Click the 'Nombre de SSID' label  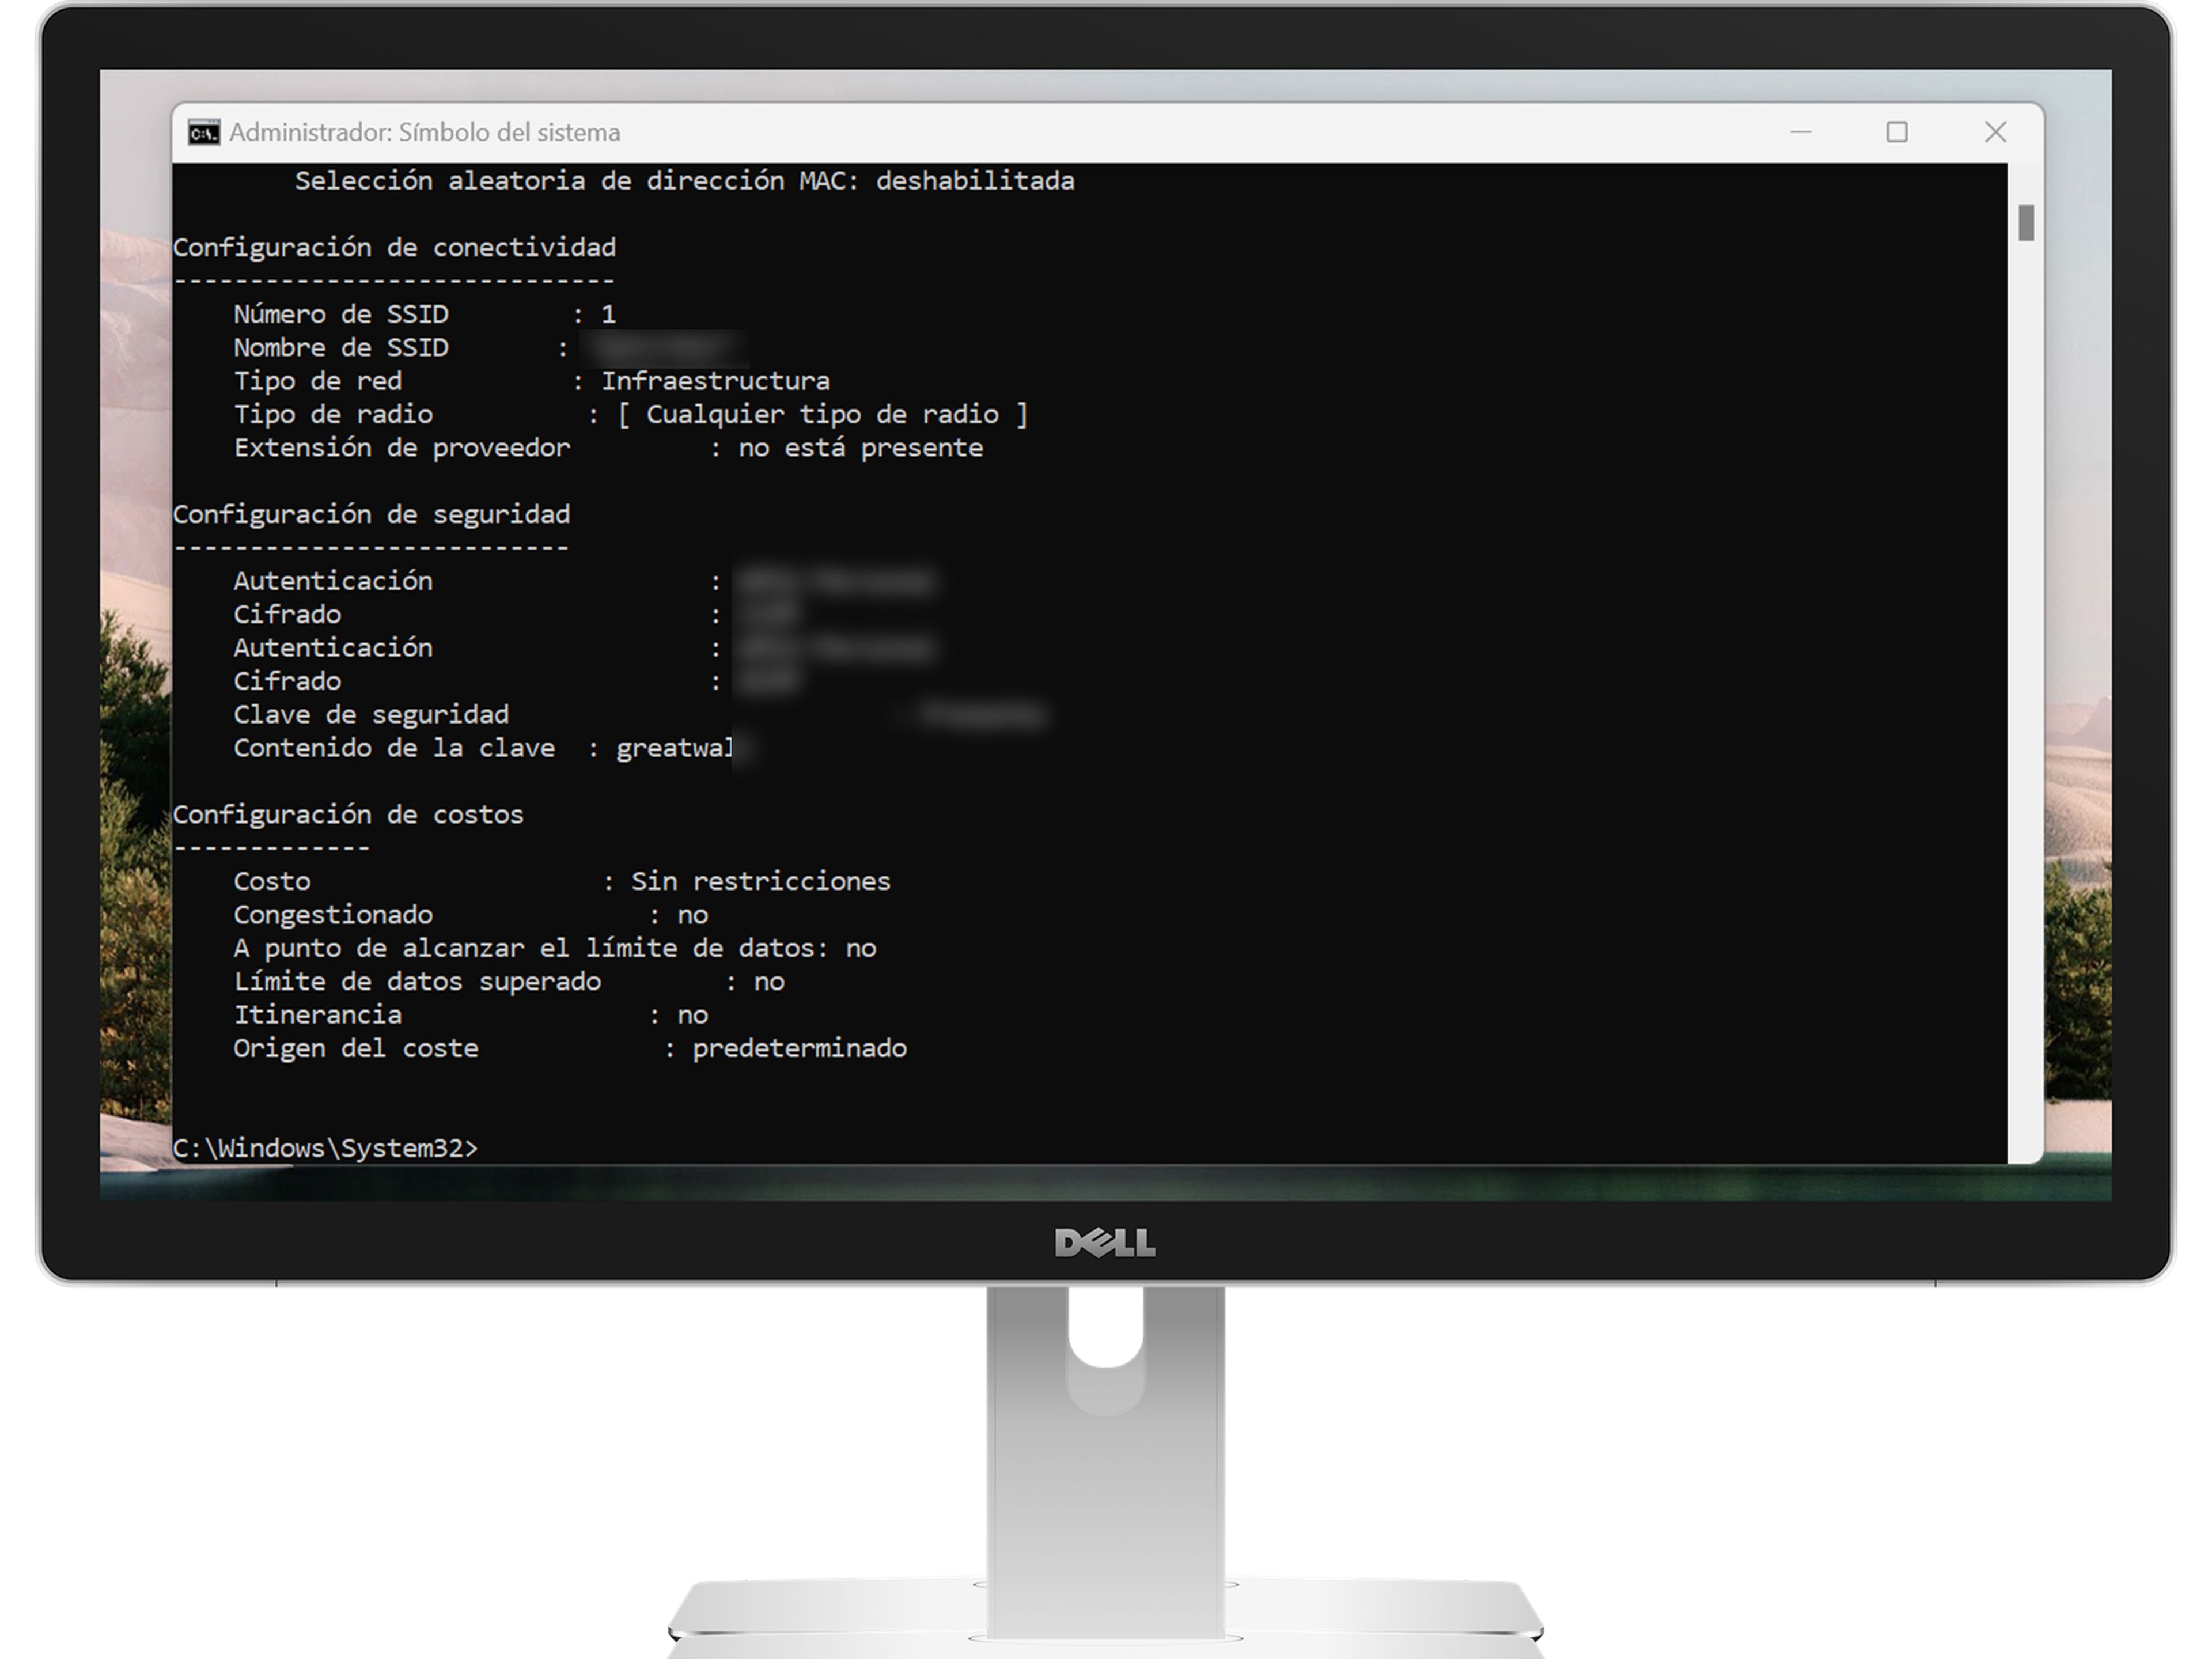point(341,348)
